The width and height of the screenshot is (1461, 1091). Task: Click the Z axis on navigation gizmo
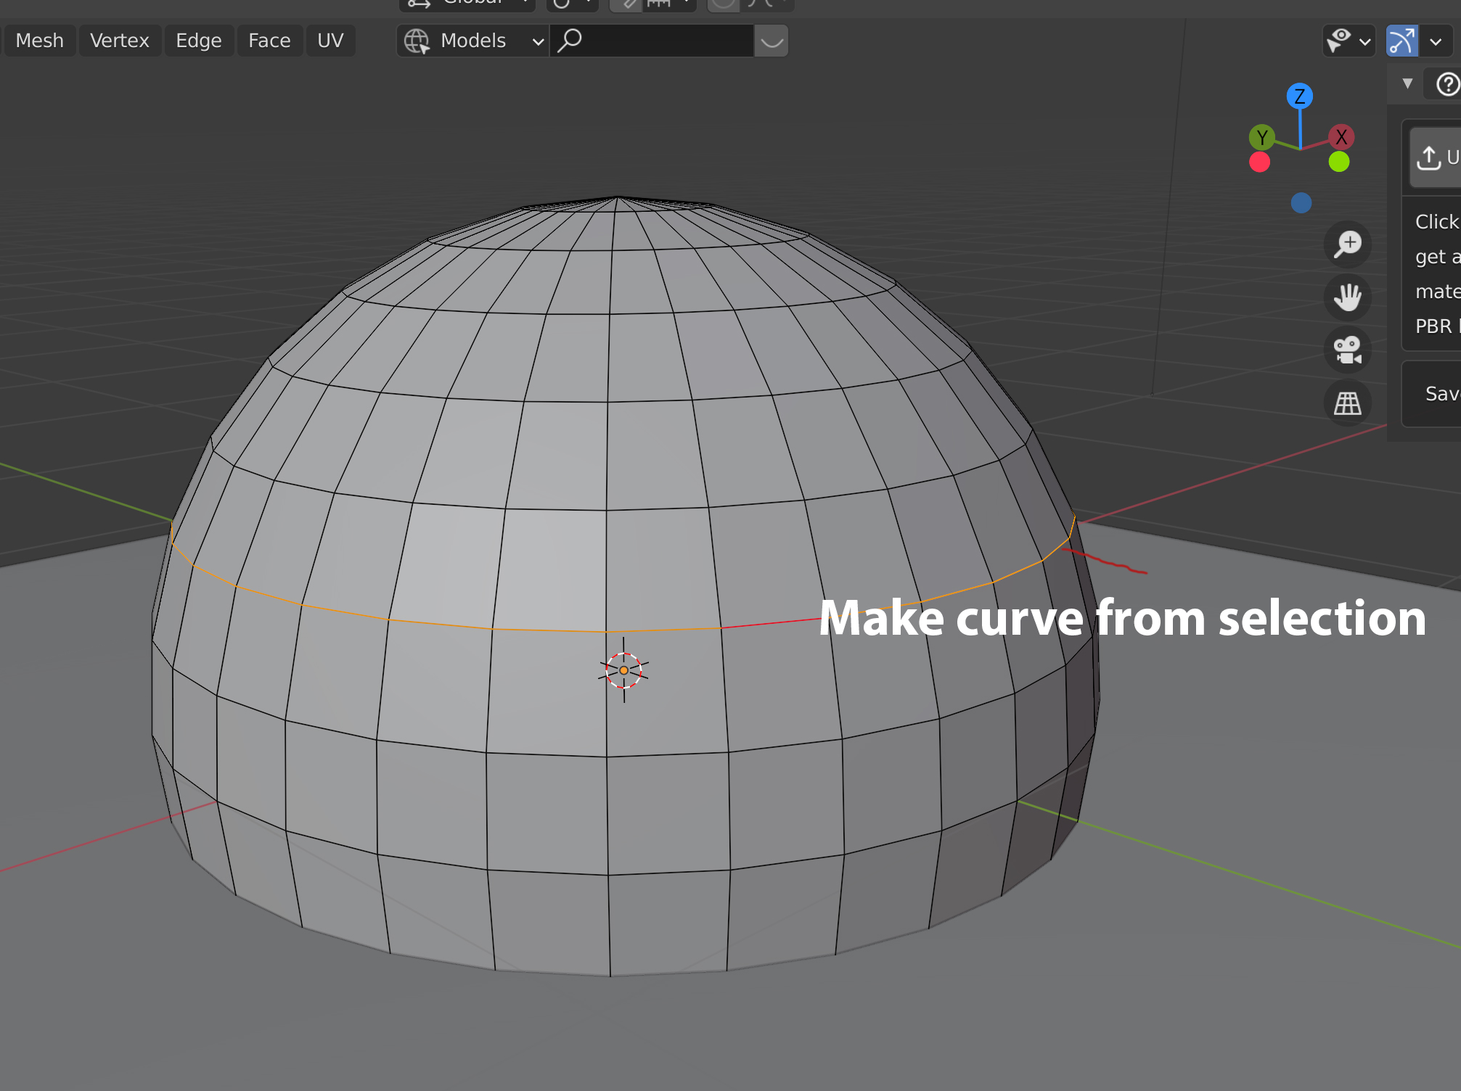1299,96
